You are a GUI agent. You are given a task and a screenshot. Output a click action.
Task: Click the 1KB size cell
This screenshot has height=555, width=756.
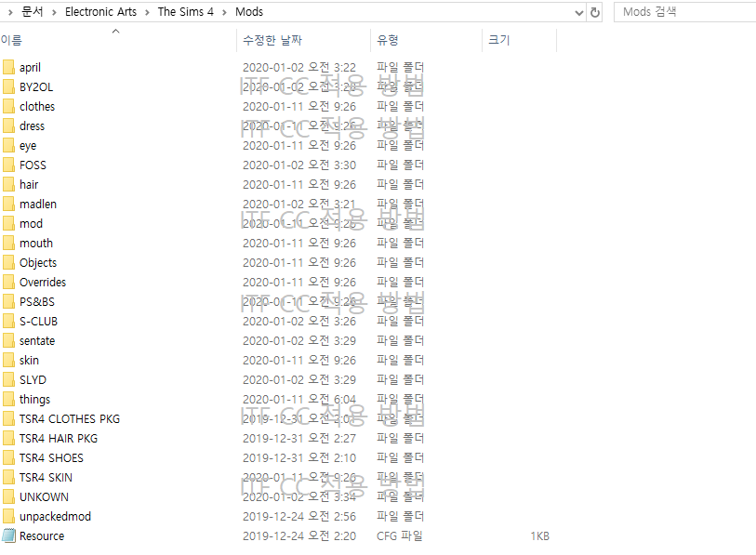539,535
